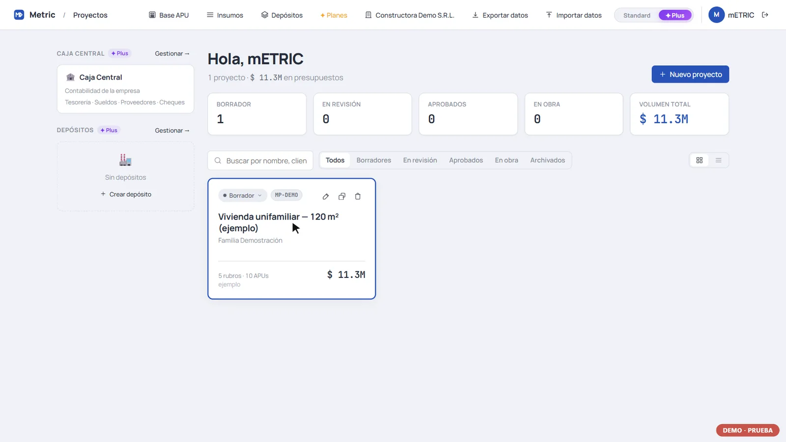
Task: Switch to list view layout
Action: [718, 160]
